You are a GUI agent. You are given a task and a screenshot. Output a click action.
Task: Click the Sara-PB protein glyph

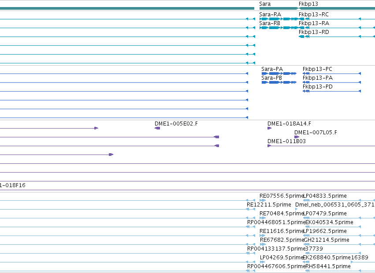[x=279, y=82]
